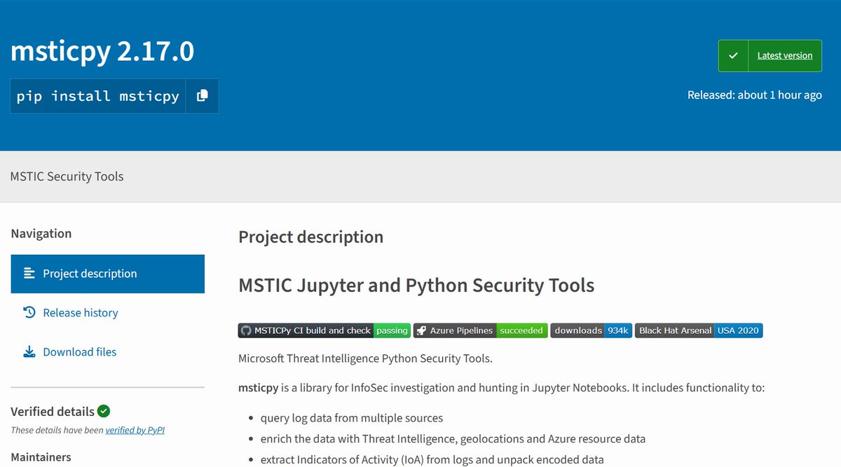Select the 'pip install msticpy' command text
The height and width of the screenshot is (467, 841).
coord(98,96)
